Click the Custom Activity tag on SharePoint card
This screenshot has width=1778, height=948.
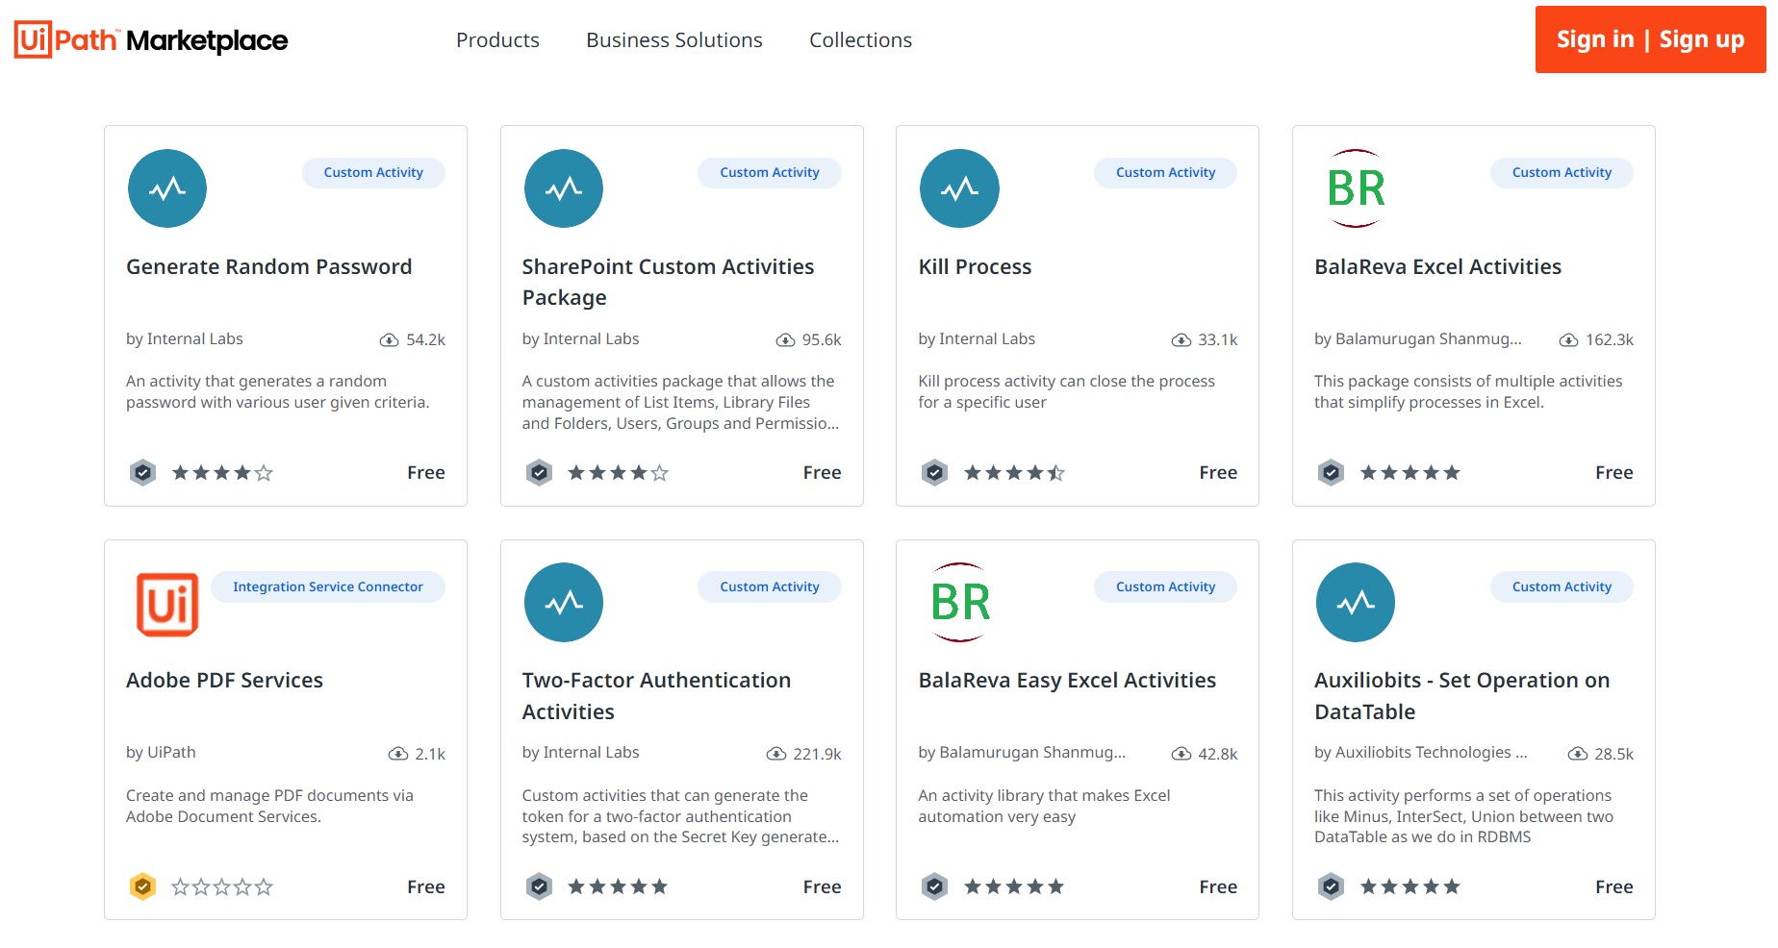(x=770, y=173)
